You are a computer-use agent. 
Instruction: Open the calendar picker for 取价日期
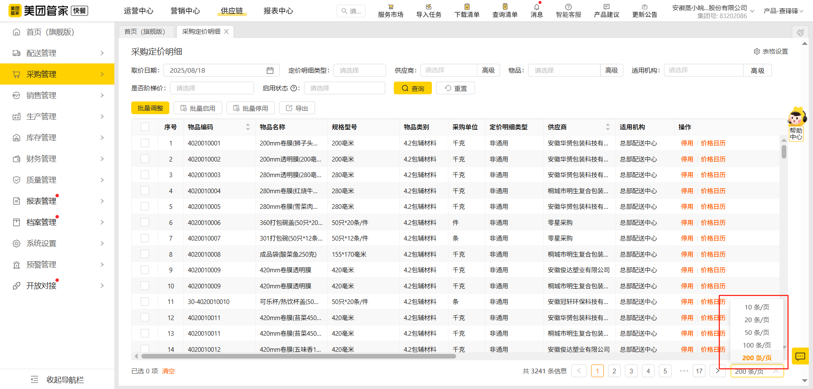pos(270,70)
